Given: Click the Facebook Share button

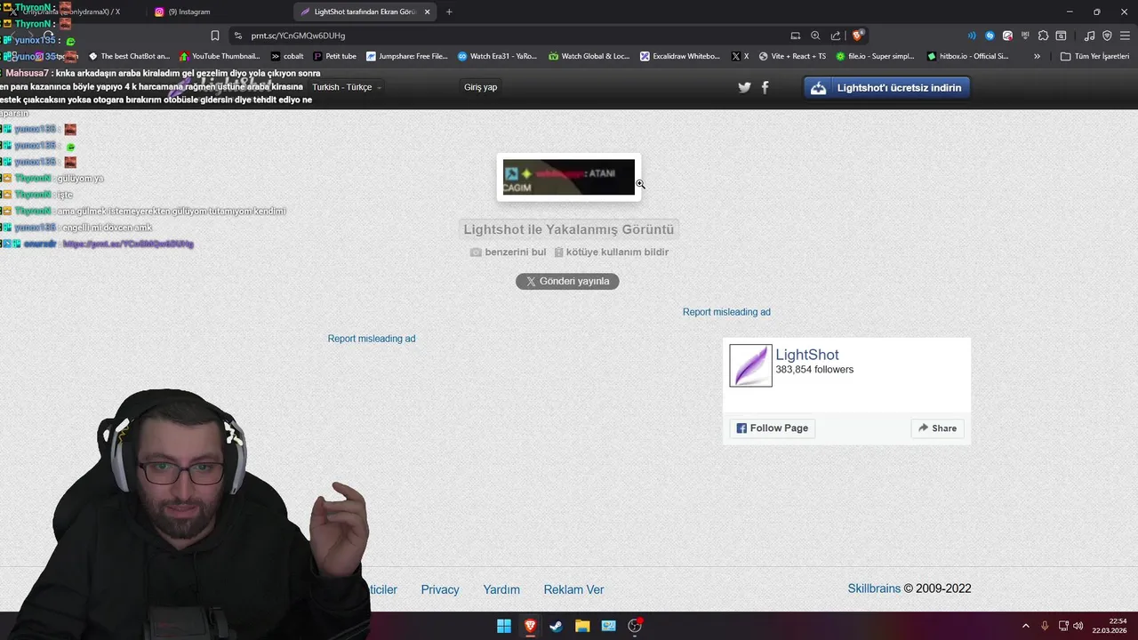Looking at the screenshot, I should (x=938, y=428).
